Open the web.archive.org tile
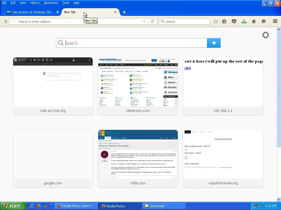 coord(53,86)
